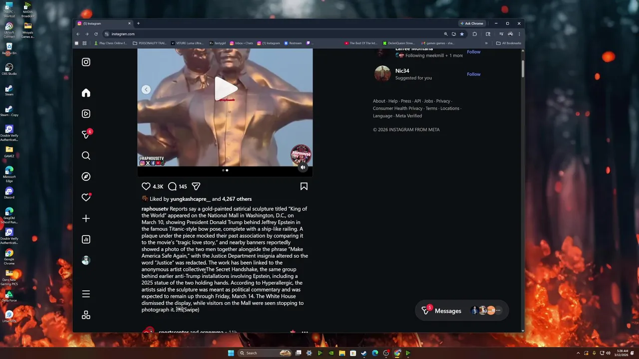The height and width of the screenshot is (359, 639).
Task: Open the Press footer link
Action: (x=406, y=101)
